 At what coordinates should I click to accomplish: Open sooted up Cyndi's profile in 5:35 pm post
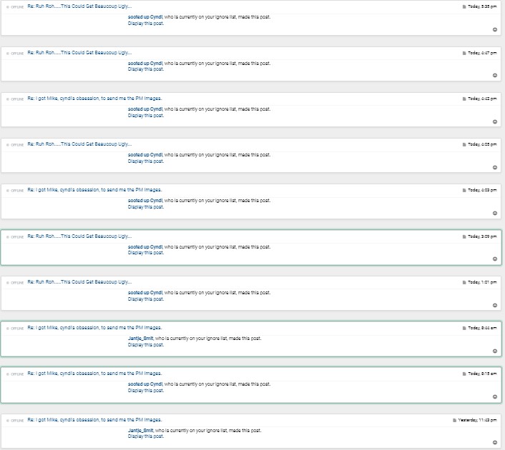pos(145,17)
